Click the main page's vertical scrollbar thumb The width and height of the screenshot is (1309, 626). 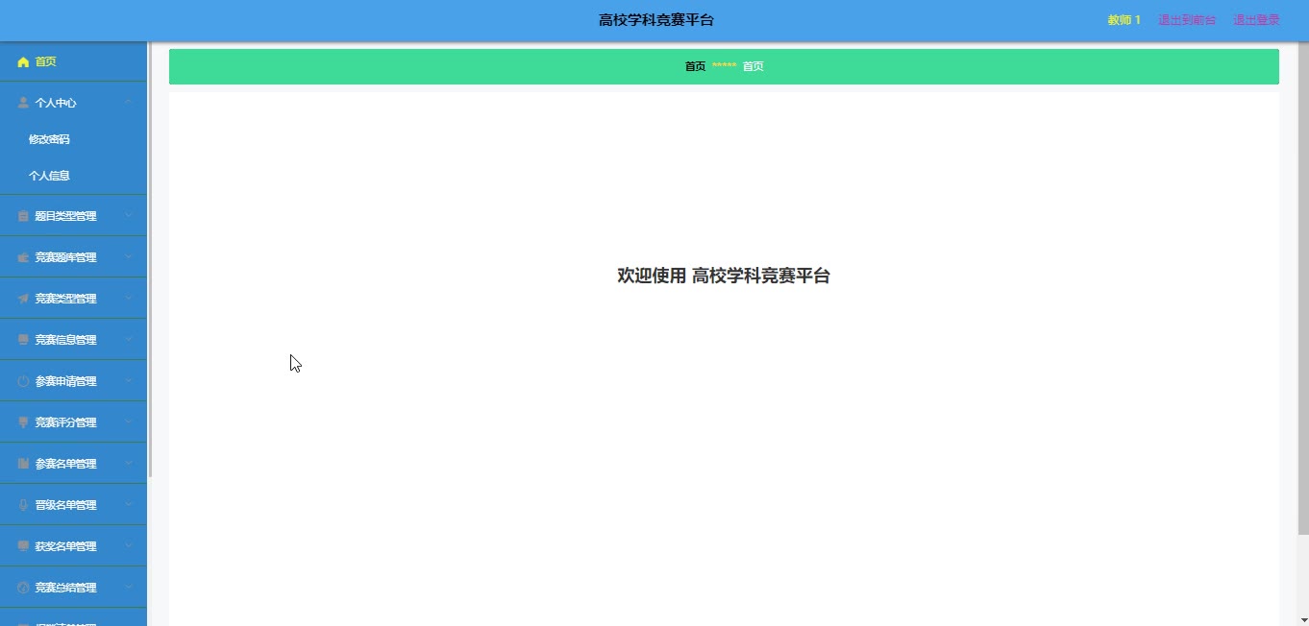(x=1303, y=288)
